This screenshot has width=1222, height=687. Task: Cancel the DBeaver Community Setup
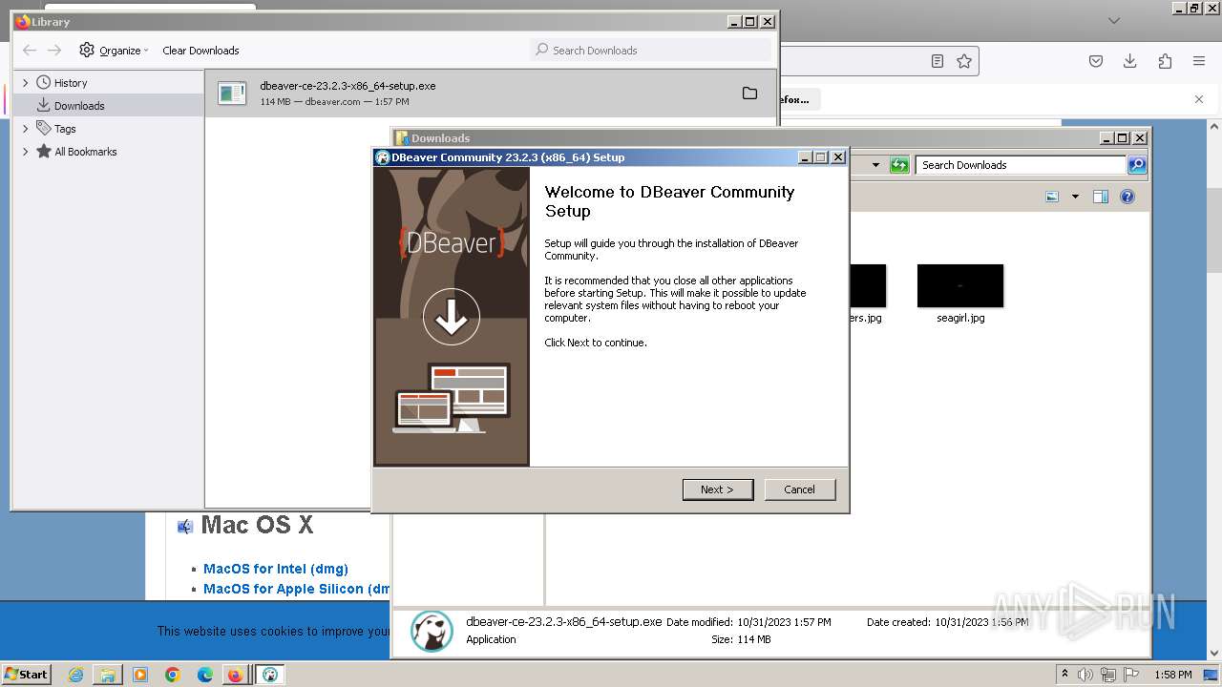(x=800, y=489)
